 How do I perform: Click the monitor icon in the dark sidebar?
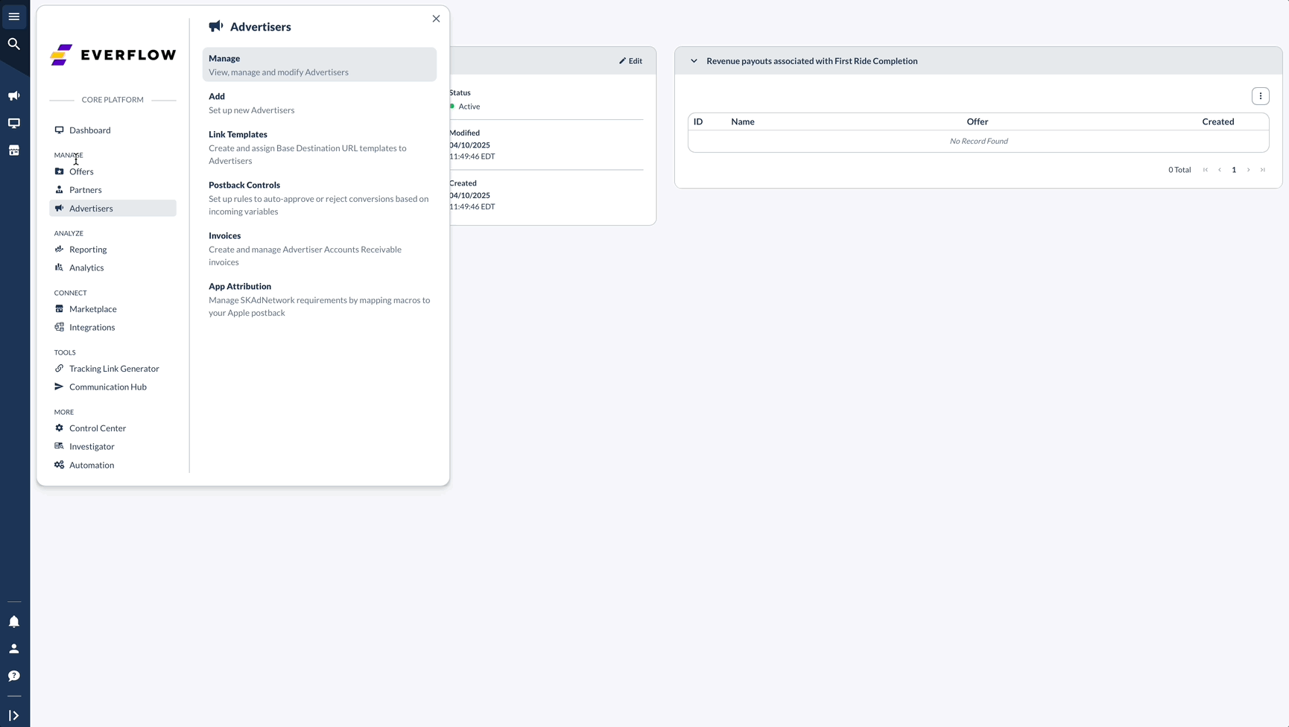[x=14, y=124]
